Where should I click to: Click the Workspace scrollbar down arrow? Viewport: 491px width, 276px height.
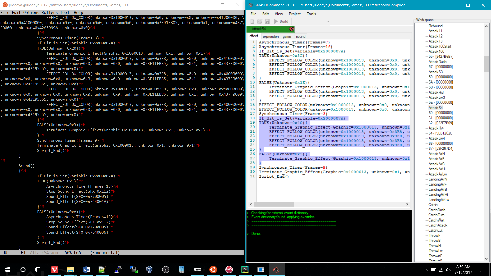tap(486, 259)
